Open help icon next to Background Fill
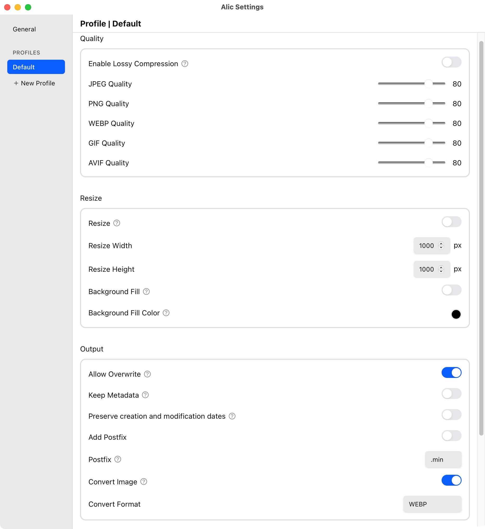Screen dimensions: 485x529 146,291
